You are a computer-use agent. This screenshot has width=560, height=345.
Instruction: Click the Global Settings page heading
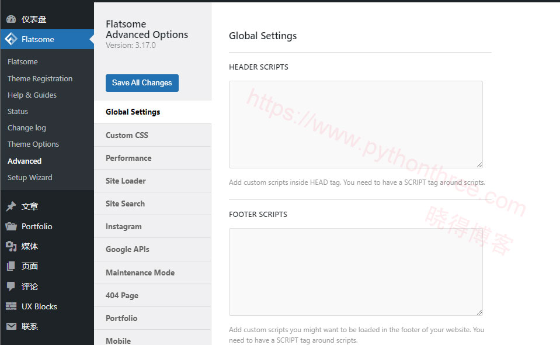point(263,36)
